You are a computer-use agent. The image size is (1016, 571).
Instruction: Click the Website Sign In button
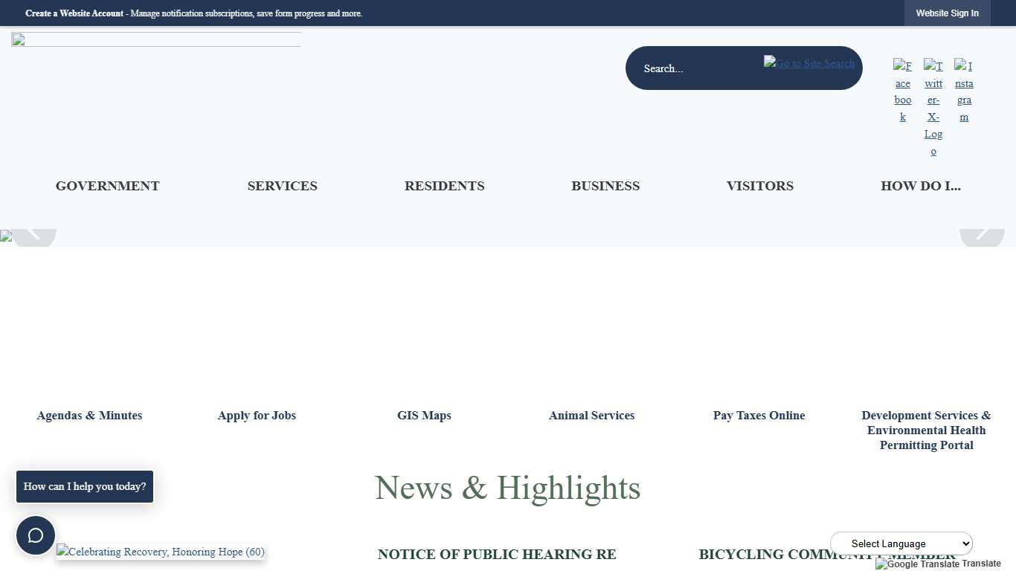tap(947, 13)
